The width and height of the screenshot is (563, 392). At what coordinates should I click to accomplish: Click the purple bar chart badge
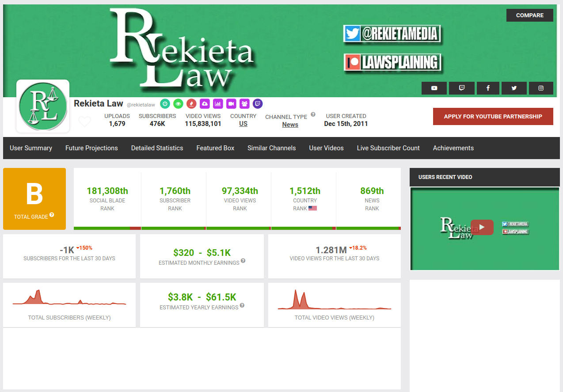click(218, 104)
